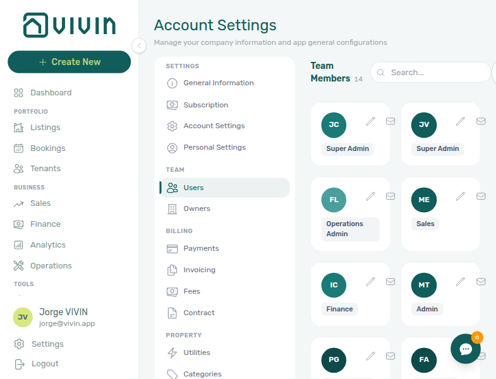496x379 pixels.
Task: Edit the PG team member
Action: pos(371,356)
